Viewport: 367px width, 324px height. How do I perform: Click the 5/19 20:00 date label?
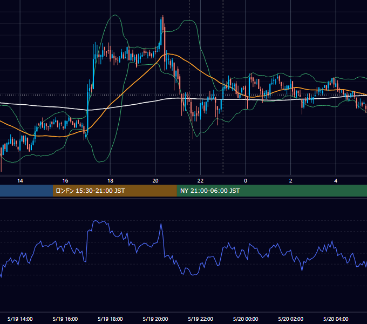[x=155, y=319]
